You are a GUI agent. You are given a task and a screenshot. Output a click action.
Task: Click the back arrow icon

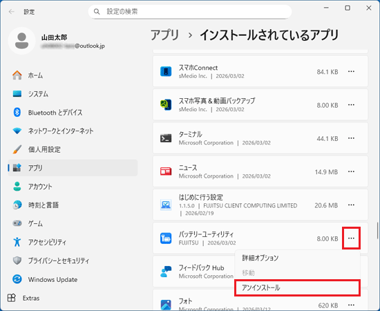coord(11,12)
